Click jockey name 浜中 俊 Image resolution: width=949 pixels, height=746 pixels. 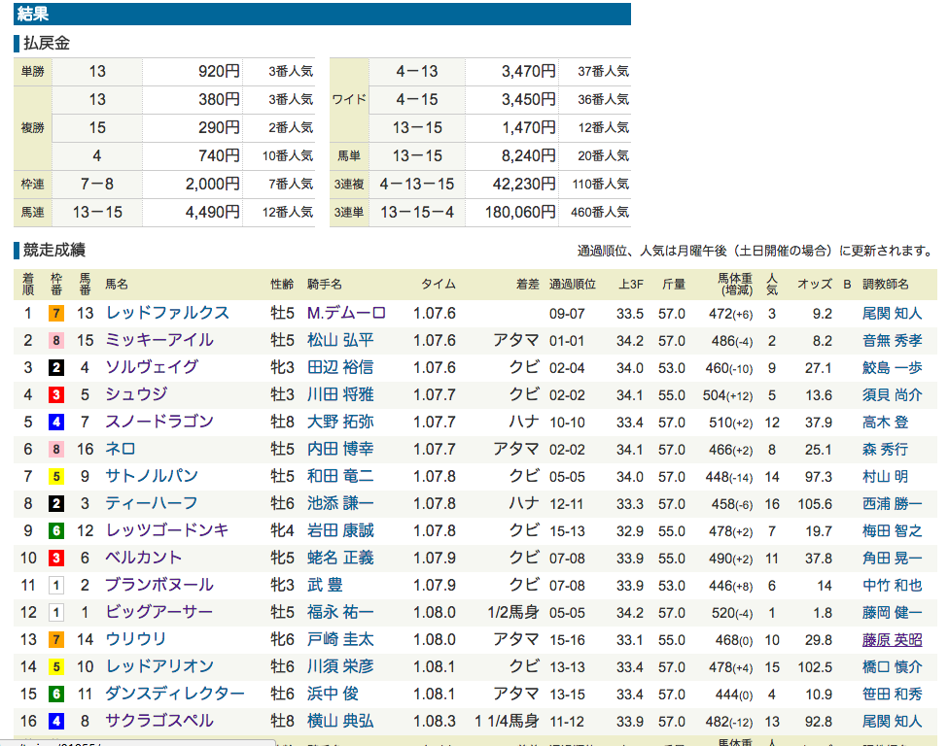[333, 694]
